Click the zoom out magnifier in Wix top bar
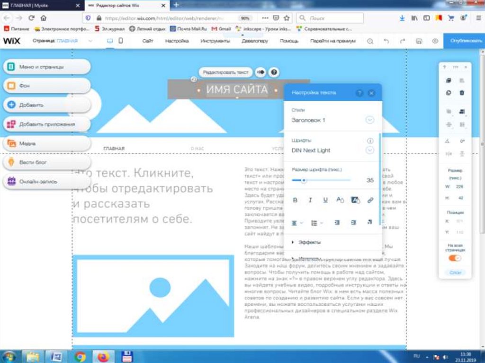Screen dimensions: 485x363 [370, 41]
